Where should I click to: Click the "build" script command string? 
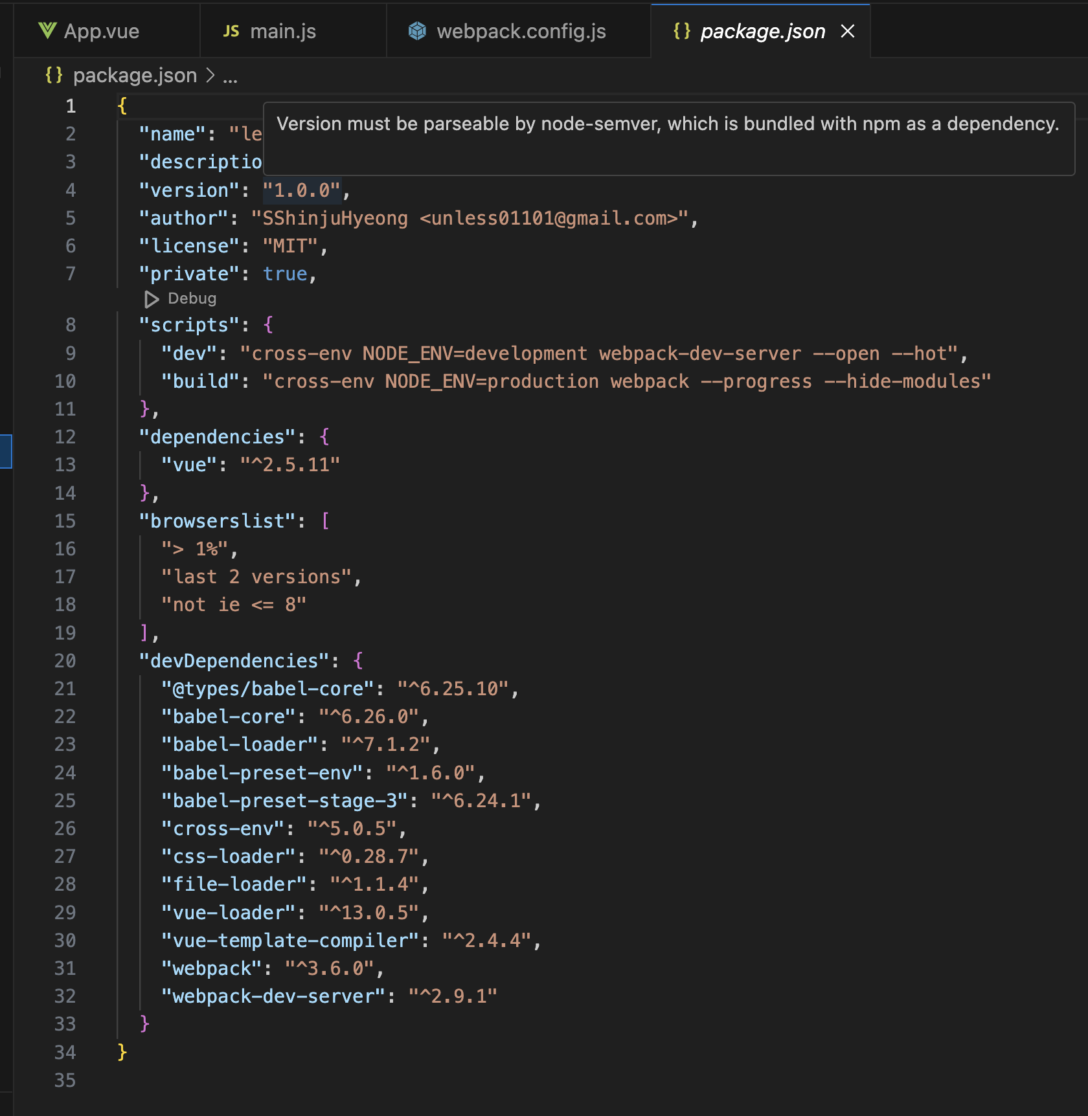click(627, 381)
